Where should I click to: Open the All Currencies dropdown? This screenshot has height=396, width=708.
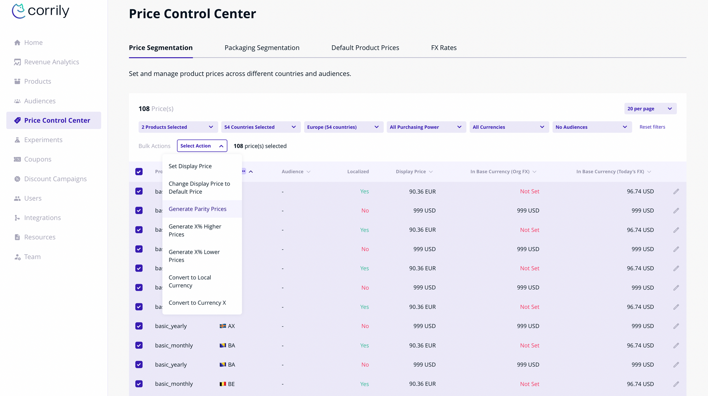coord(509,127)
